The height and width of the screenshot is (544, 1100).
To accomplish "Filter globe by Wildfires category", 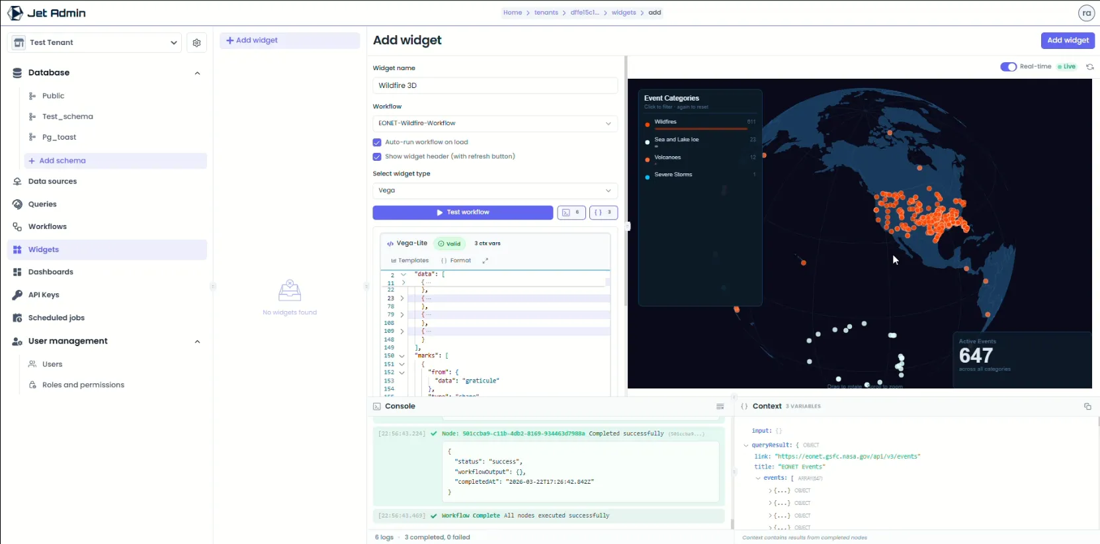I will [700, 122].
